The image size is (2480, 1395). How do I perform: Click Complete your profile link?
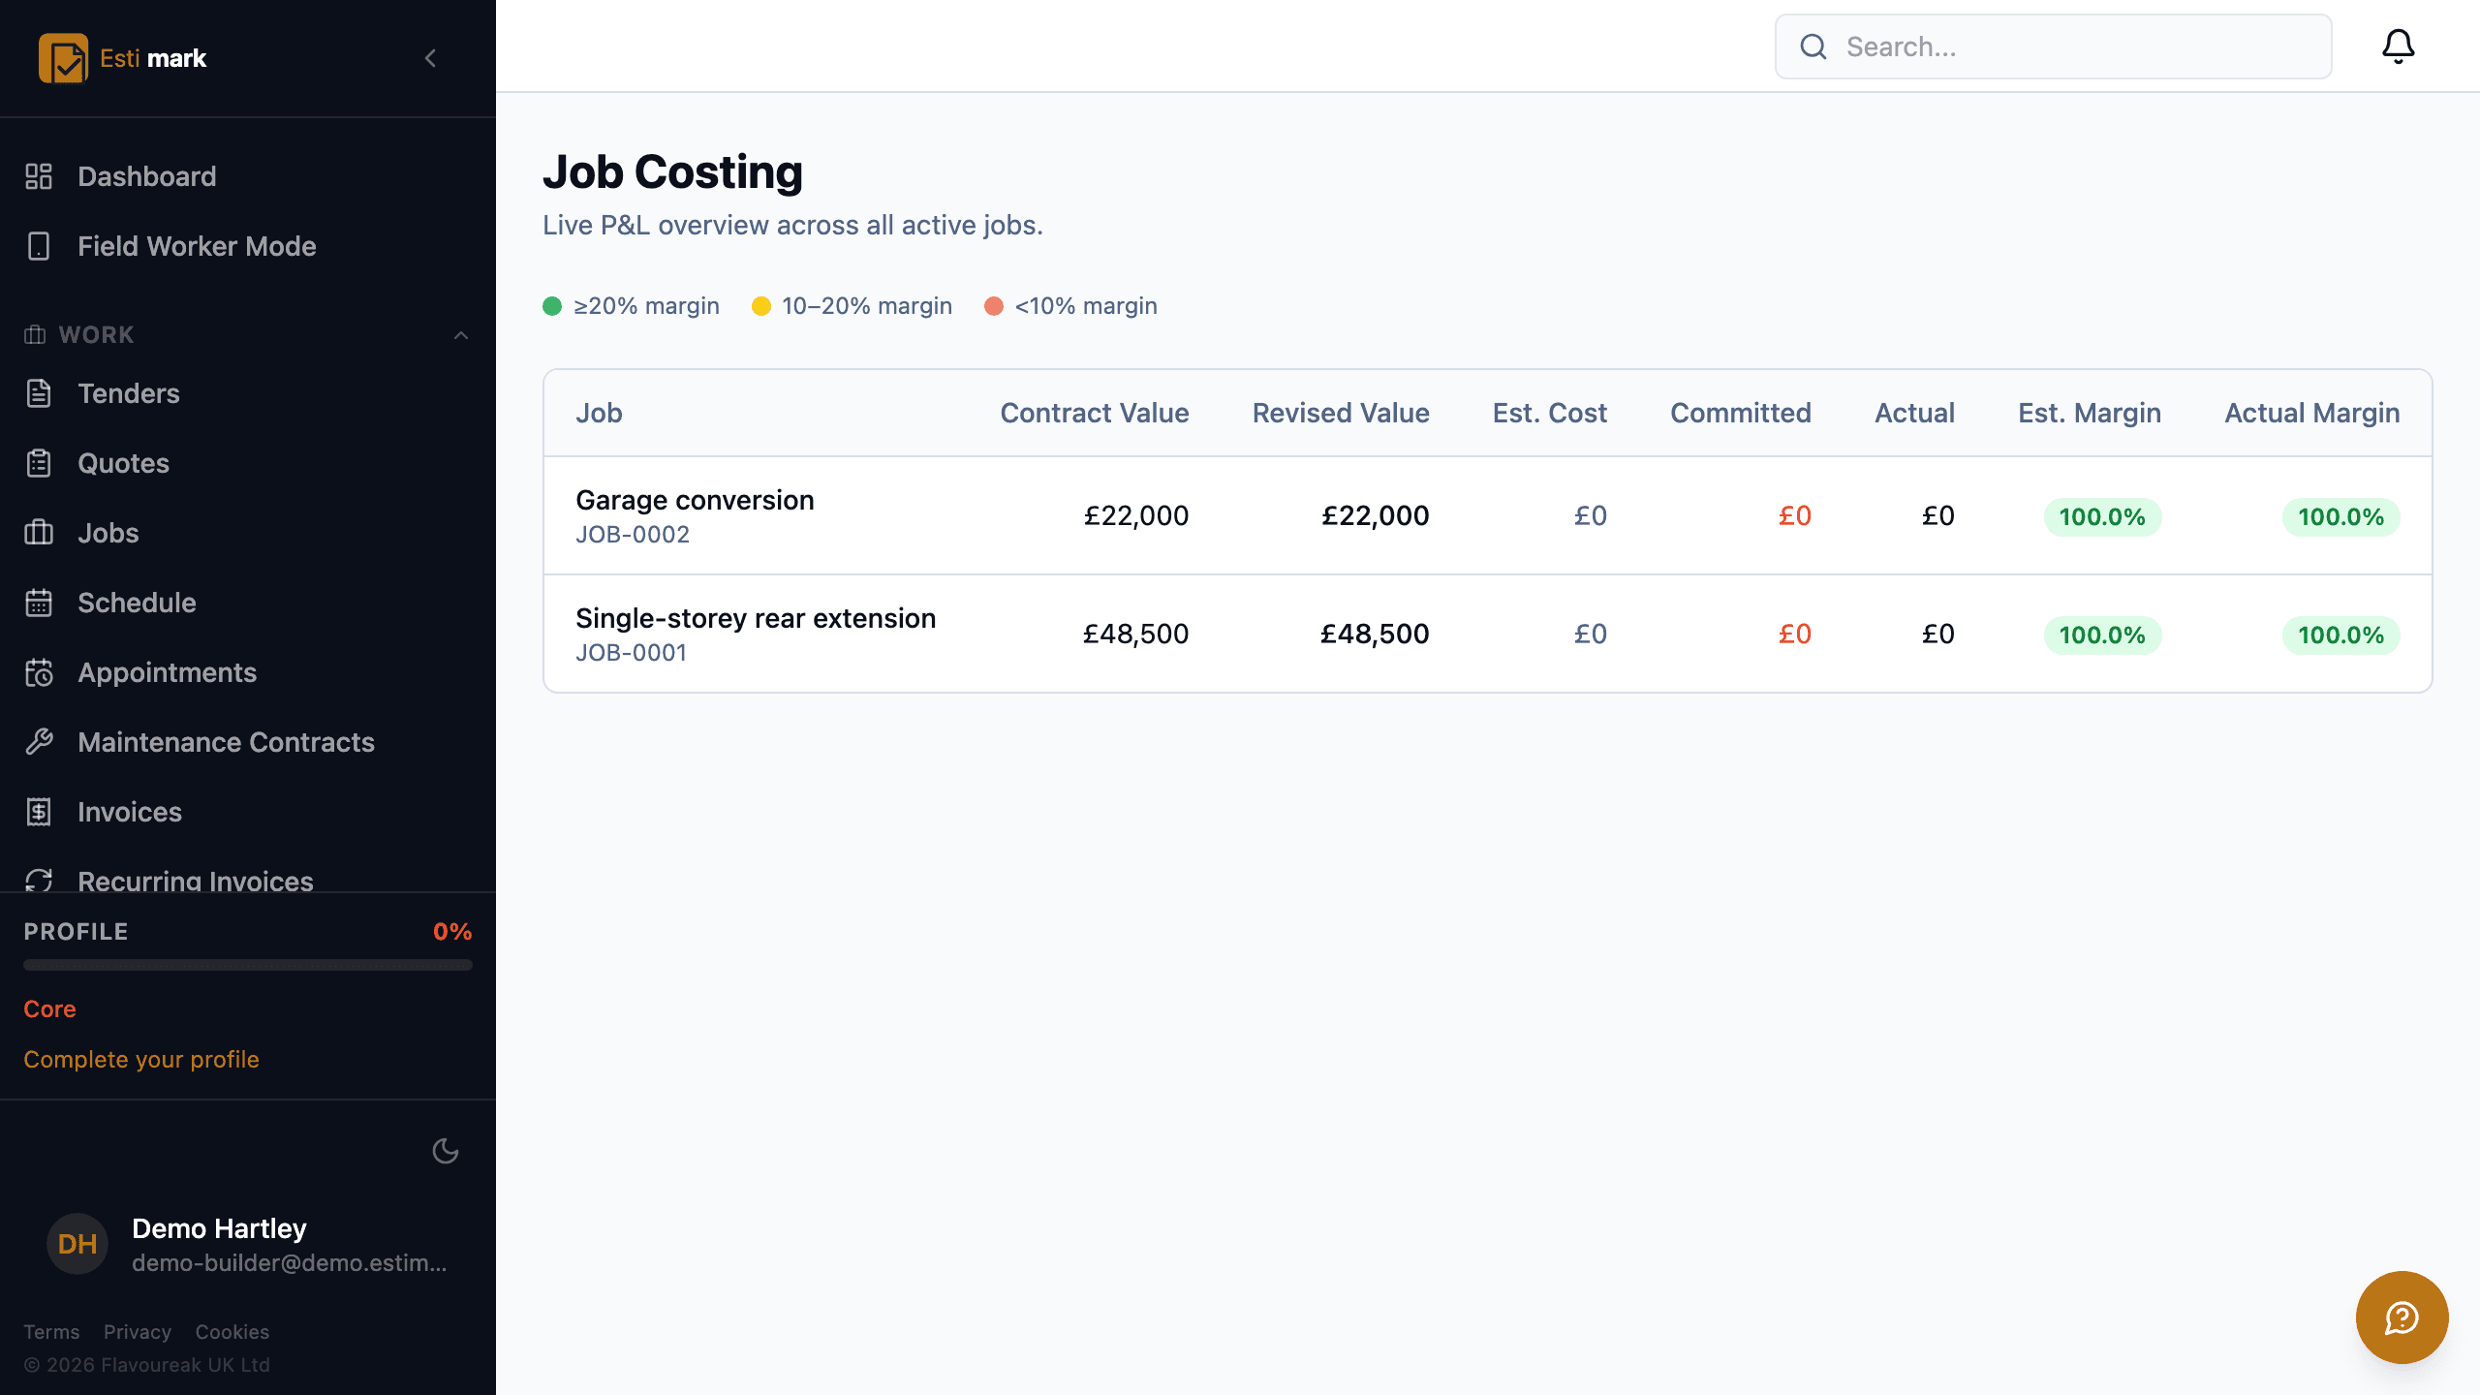tap(141, 1060)
